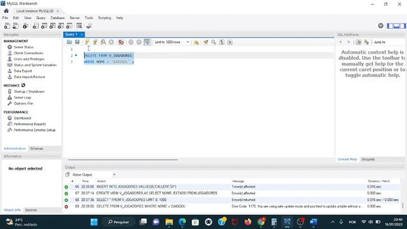Open Server Status in Navigator

(24, 47)
